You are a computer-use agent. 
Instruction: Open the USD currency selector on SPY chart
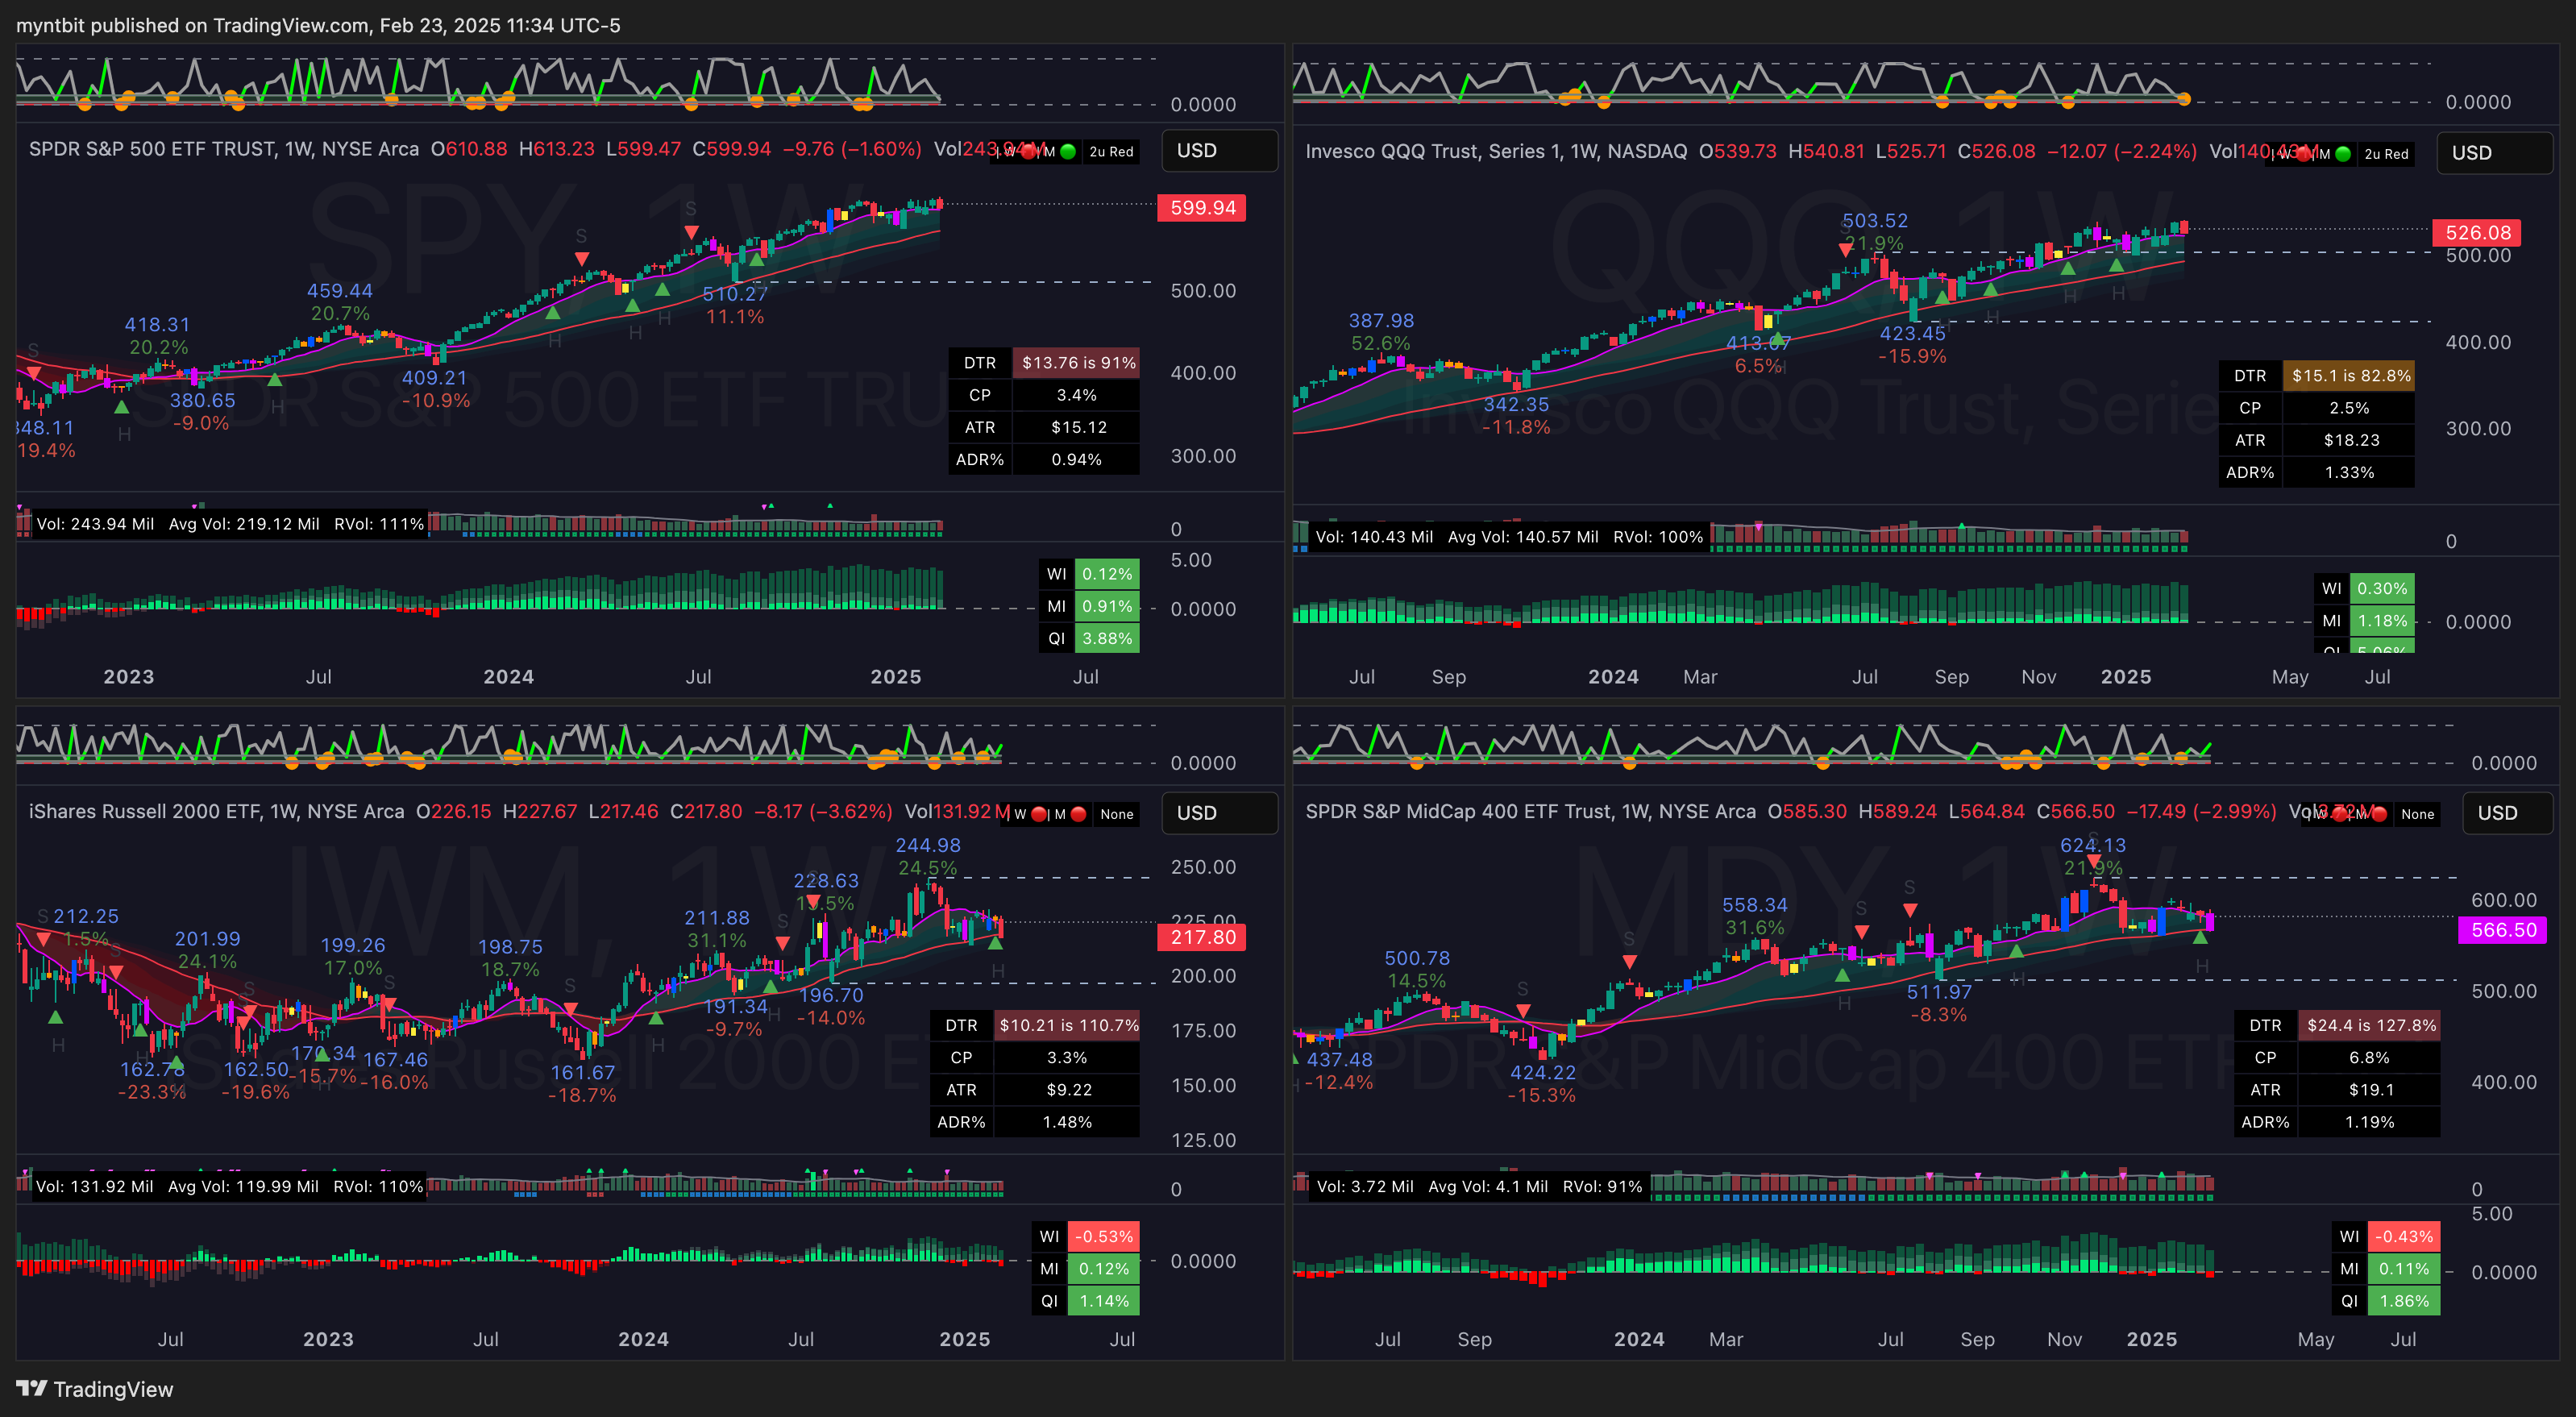point(1219,150)
